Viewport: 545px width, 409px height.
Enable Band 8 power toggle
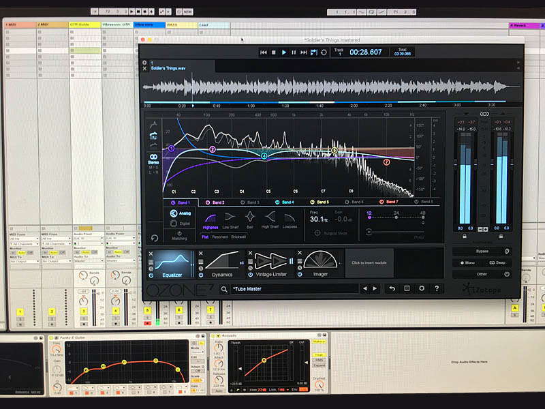click(x=416, y=201)
